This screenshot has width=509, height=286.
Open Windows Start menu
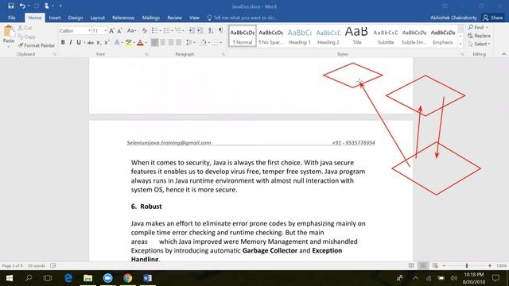click(10, 278)
